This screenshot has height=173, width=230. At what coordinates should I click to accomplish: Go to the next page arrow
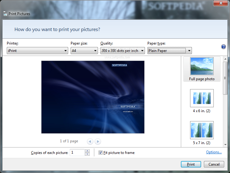pyautogui.click(x=98, y=141)
